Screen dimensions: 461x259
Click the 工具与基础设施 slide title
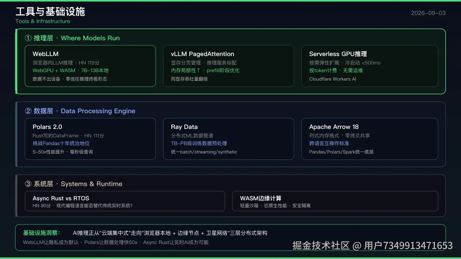[50, 12]
